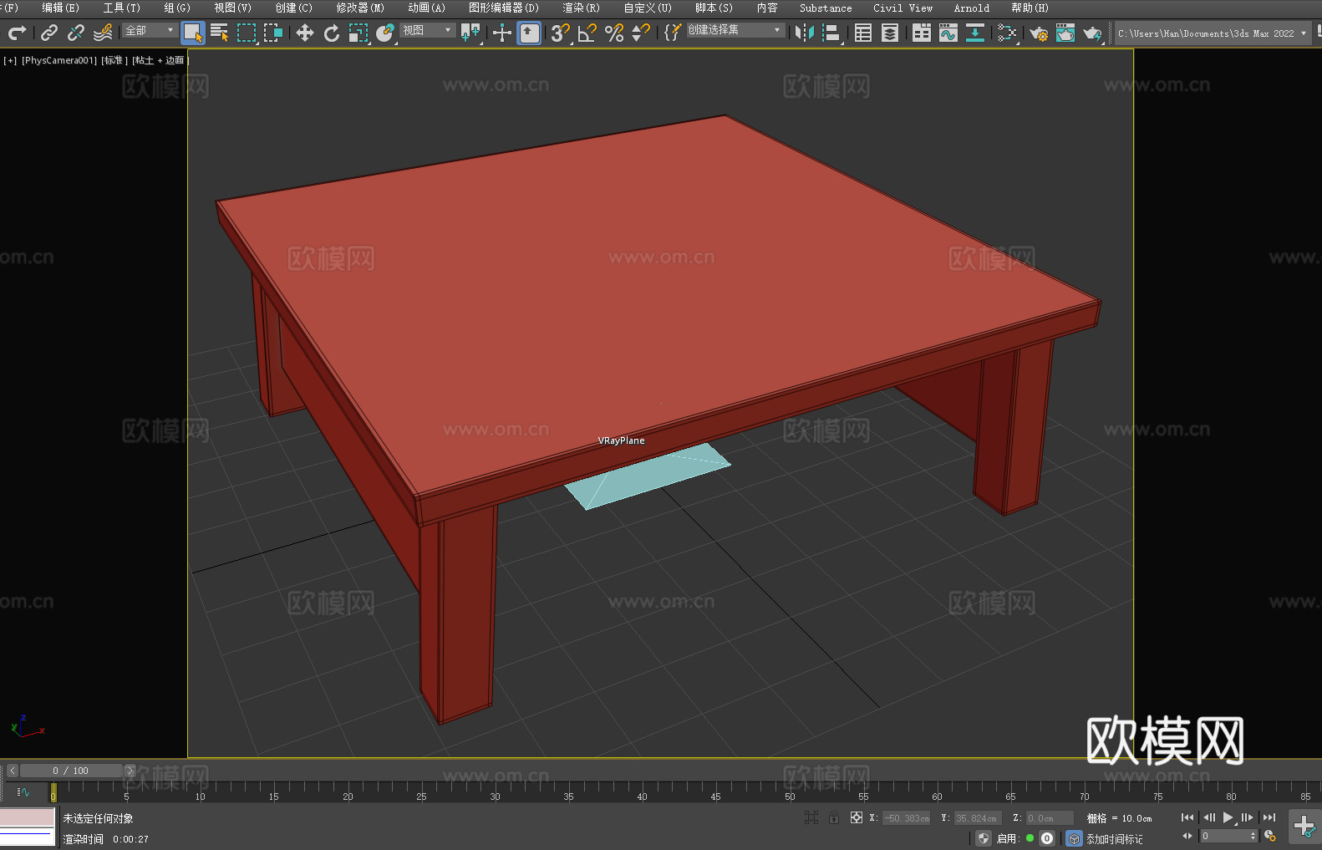The width and height of the screenshot is (1322, 850).
Task: Click the PhysCamera001 viewport label
Action: pos(59,60)
